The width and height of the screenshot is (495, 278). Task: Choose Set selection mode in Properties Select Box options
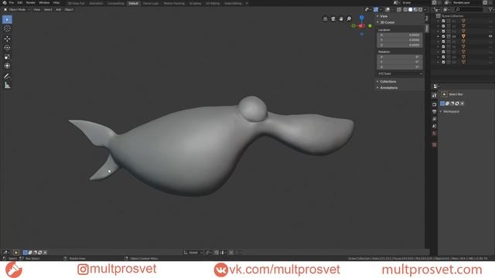coord(442,103)
